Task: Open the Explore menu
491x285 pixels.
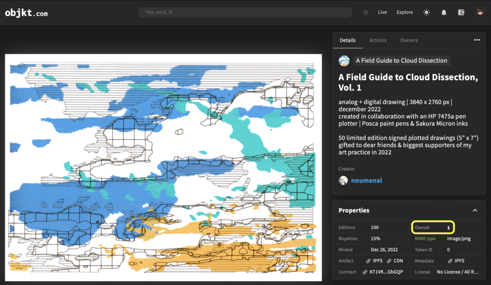Action: pos(405,12)
